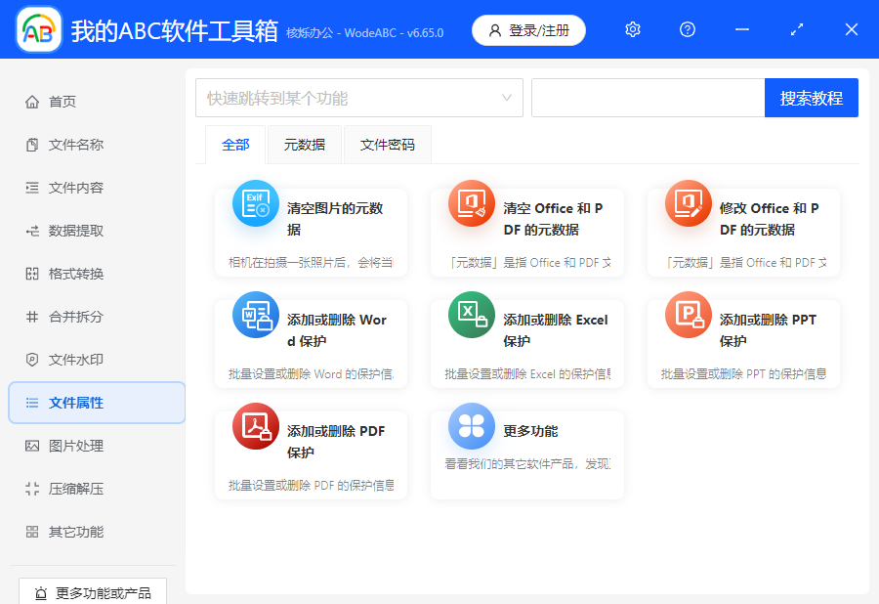Focus the tutorial search input field
The width and height of the screenshot is (879, 604).
649,98
